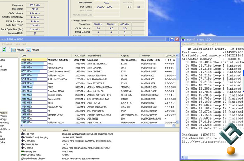Sort by the Chipset column header

(x=130, y=55)
